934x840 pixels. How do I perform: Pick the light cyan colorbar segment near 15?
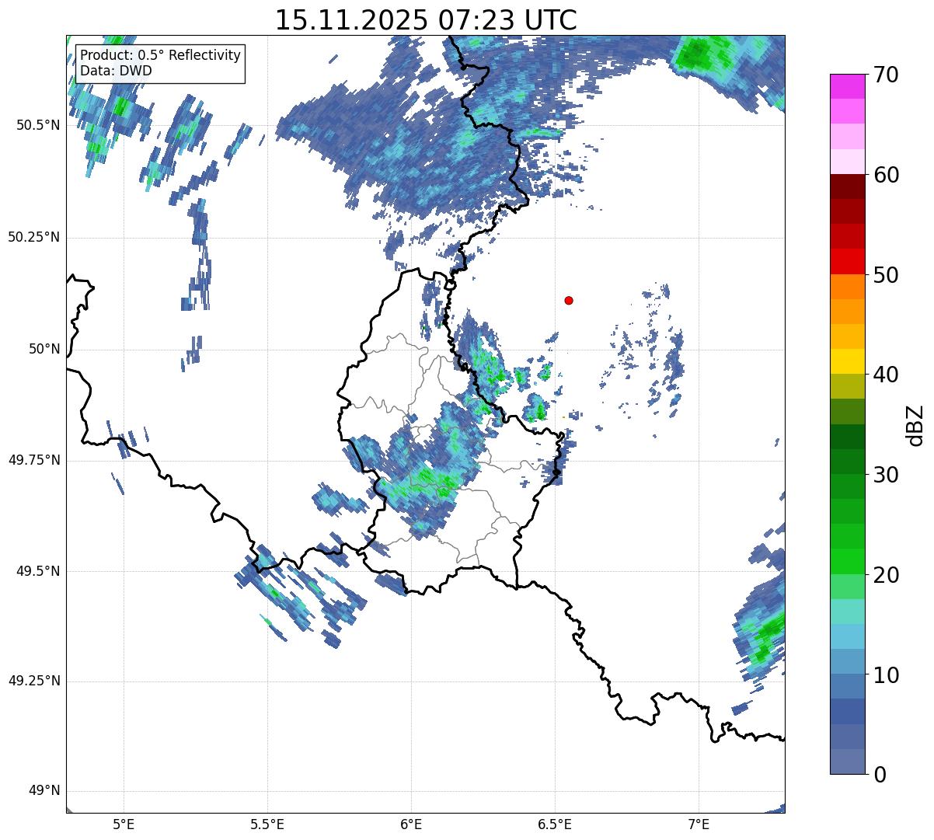click(847, 612)
